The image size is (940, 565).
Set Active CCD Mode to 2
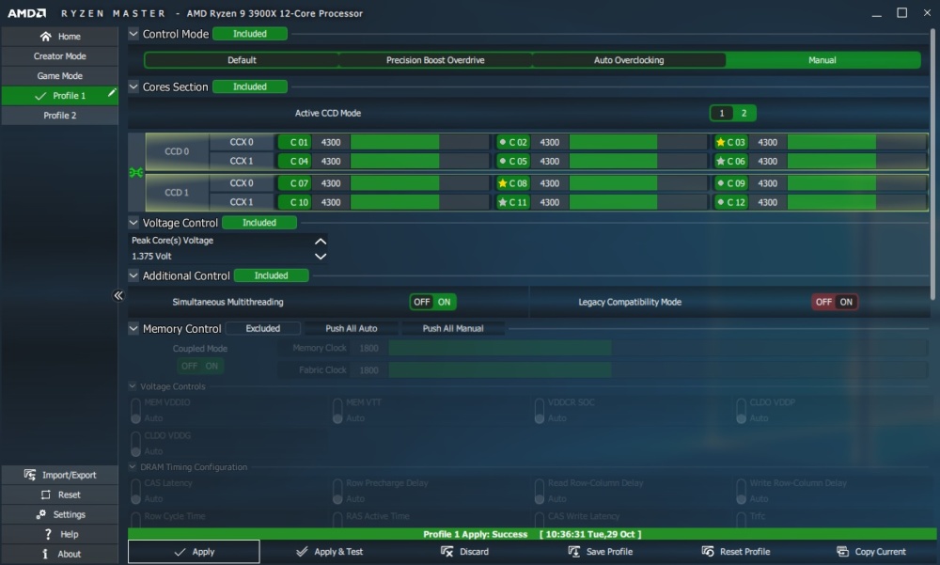point(744,113)
